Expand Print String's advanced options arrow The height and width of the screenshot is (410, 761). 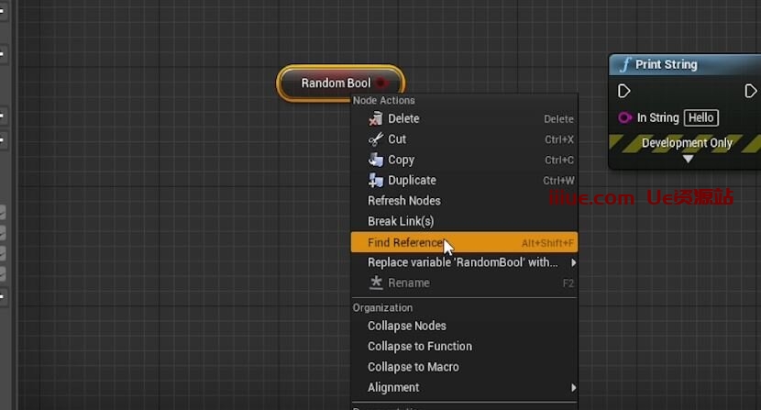pyautogui.click(x=688, y=159)
